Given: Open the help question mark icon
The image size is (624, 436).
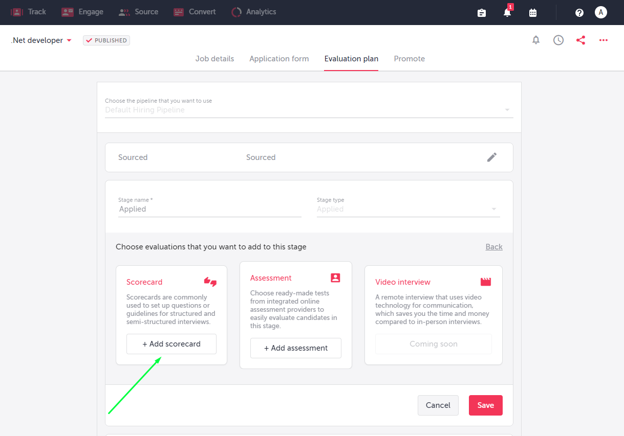Looking at the screenshot, I should [579, 12].
